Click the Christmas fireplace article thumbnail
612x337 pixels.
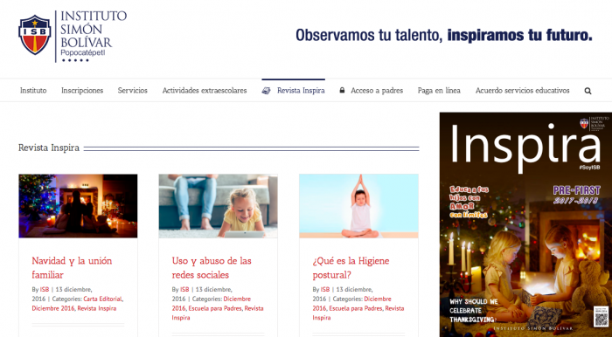pyautogui.click(x=78, y=206)
